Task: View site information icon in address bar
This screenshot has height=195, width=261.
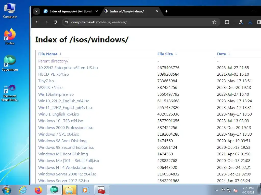Action: 66,22
